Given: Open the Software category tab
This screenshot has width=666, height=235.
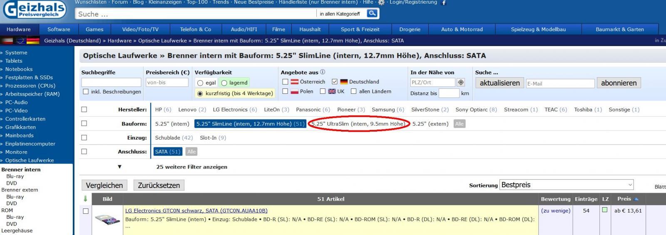Looking at the screenshot, I should [59, 29].
